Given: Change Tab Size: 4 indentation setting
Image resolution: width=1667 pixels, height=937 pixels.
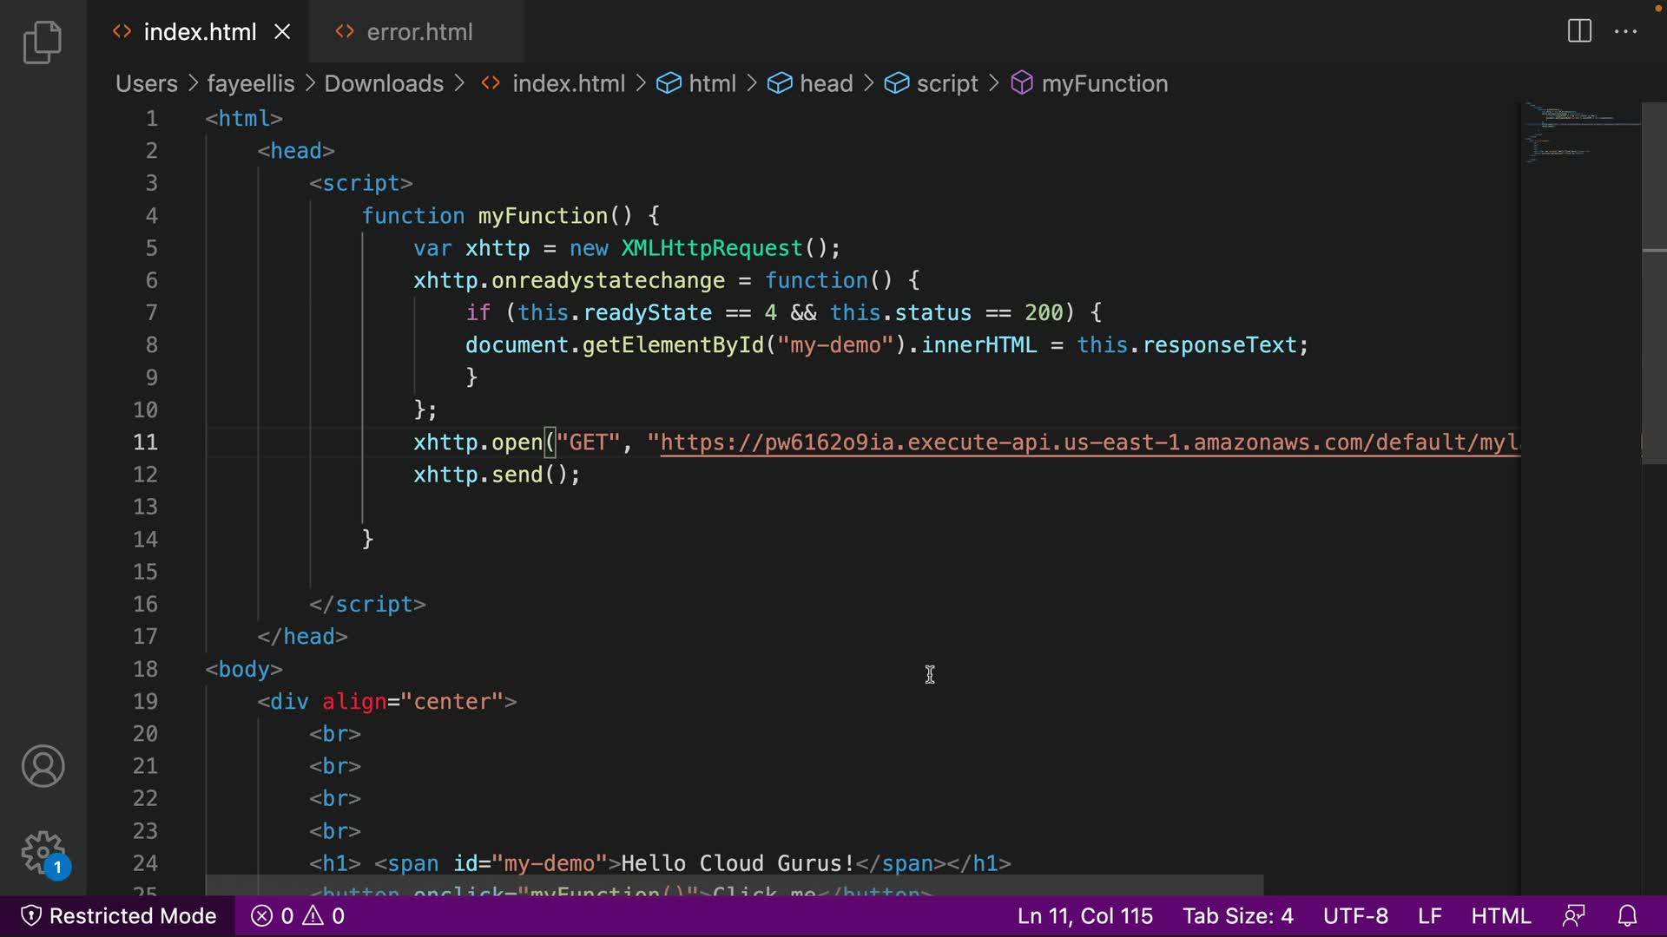Looking at the screenshot, I should [x=1237, y=916].
